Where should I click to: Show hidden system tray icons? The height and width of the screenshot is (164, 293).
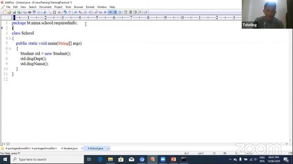point(230,159)
